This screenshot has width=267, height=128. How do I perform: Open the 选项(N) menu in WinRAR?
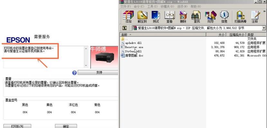click(182, 6)
